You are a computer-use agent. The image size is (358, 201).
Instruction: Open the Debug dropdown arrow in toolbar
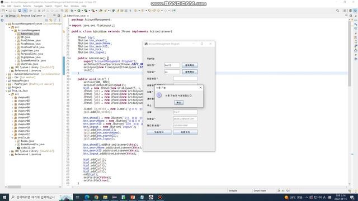[75, 11]
